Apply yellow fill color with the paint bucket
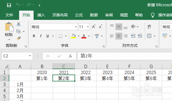The width and height of the screenshot is (172, 101). (x=73, y=36)
